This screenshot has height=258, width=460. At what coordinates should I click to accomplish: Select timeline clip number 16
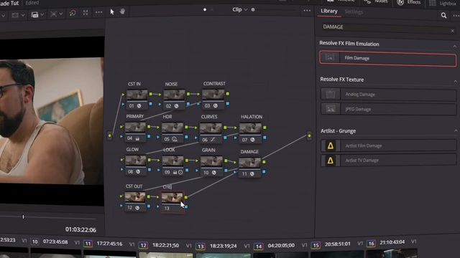pyautogui.click(x=371, y=244)
